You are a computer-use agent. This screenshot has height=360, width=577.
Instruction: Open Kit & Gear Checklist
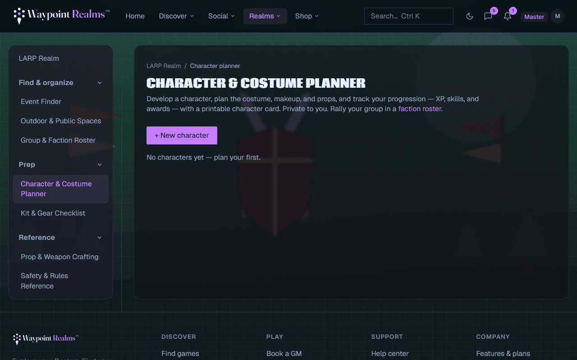pos(60,213)
